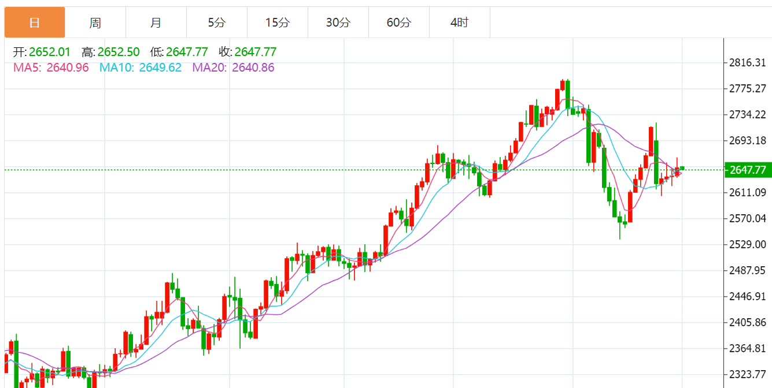772x388 pixels.
Task: Click the 2364.81 price axis label
Action: click(748, 348)
